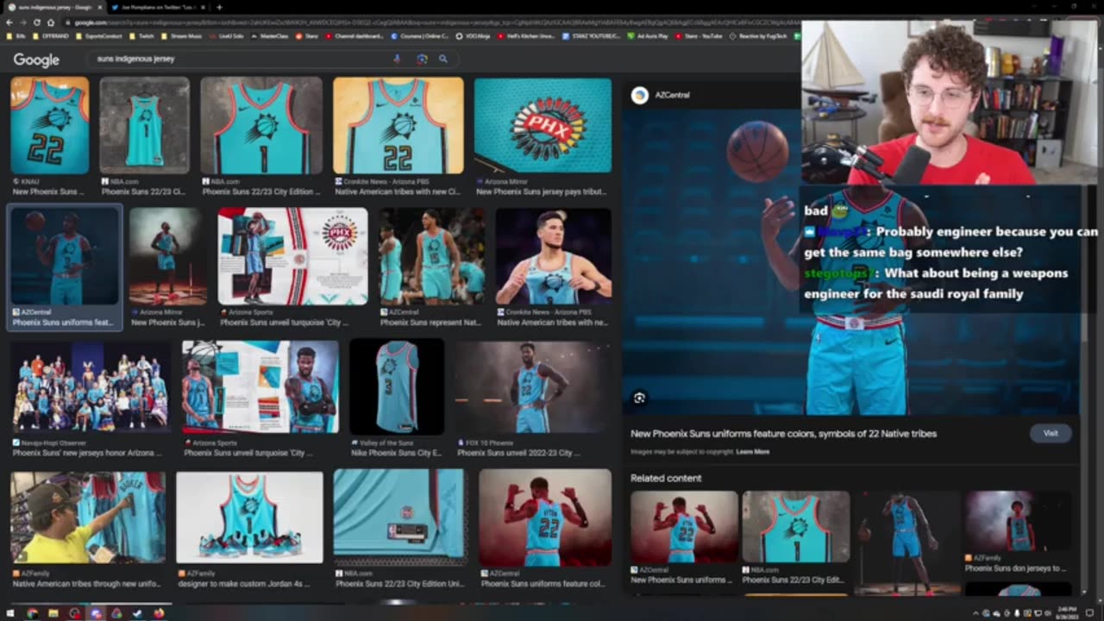Viewport: 1104px width, 621px height.
Task: Click the Lens icon on the preview image
Action: pos(639,398)
